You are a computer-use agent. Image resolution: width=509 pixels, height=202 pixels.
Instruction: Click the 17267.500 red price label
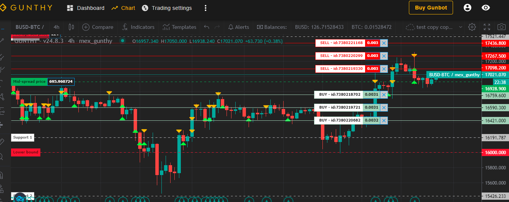coord(496,56)
